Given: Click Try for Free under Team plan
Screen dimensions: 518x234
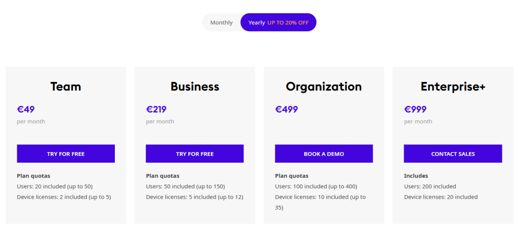Looking at the screenshot, I should tap(66, 154).
